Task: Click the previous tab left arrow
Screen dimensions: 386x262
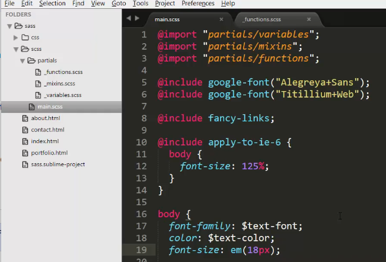Action: 128,20
